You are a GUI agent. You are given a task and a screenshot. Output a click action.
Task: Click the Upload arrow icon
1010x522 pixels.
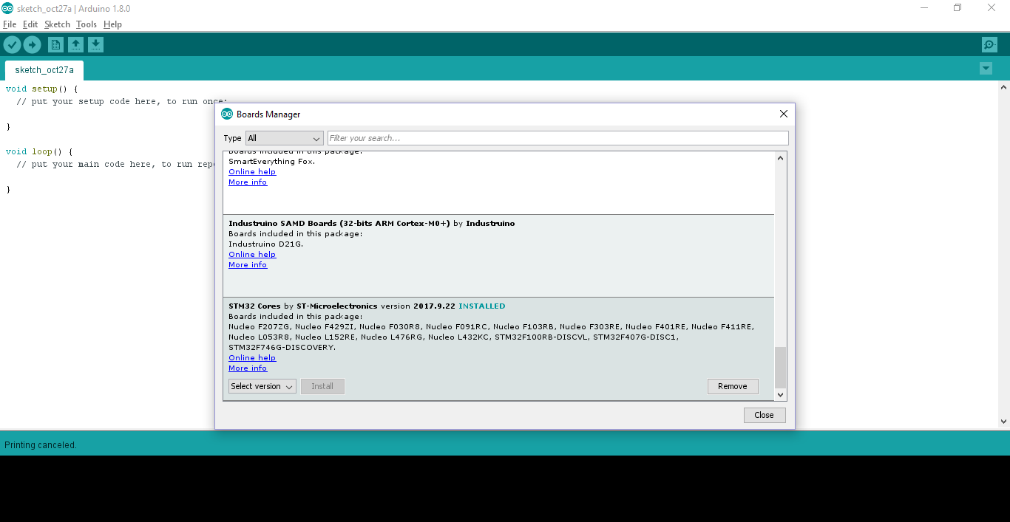(32, 44)
